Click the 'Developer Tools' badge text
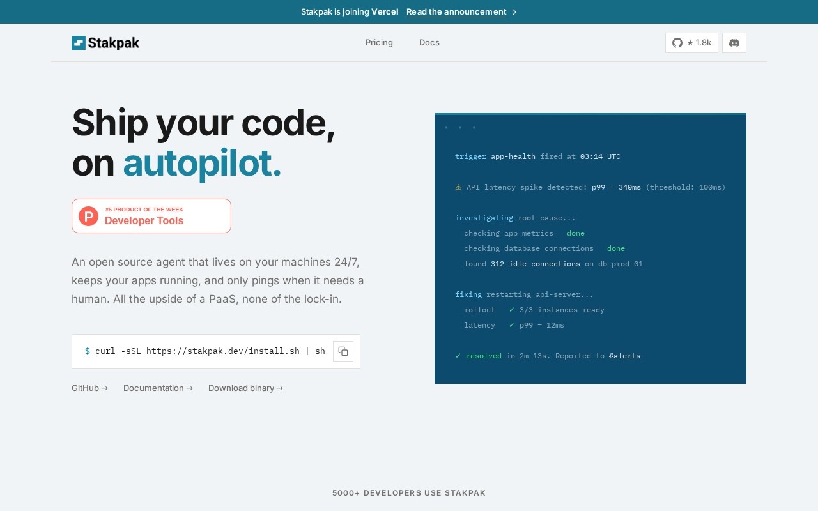818x511 pixels. pyautogui.click(x=144, y=220)
